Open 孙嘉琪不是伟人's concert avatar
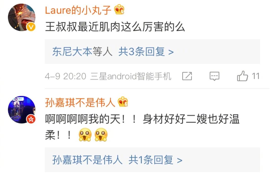This screenshot has width=273, height=175. pyautogui.click(x=21, y=110)
